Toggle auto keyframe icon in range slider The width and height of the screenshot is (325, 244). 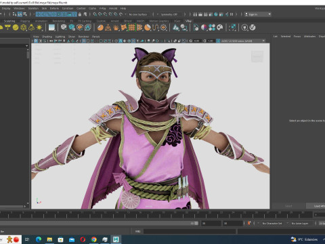249,223
